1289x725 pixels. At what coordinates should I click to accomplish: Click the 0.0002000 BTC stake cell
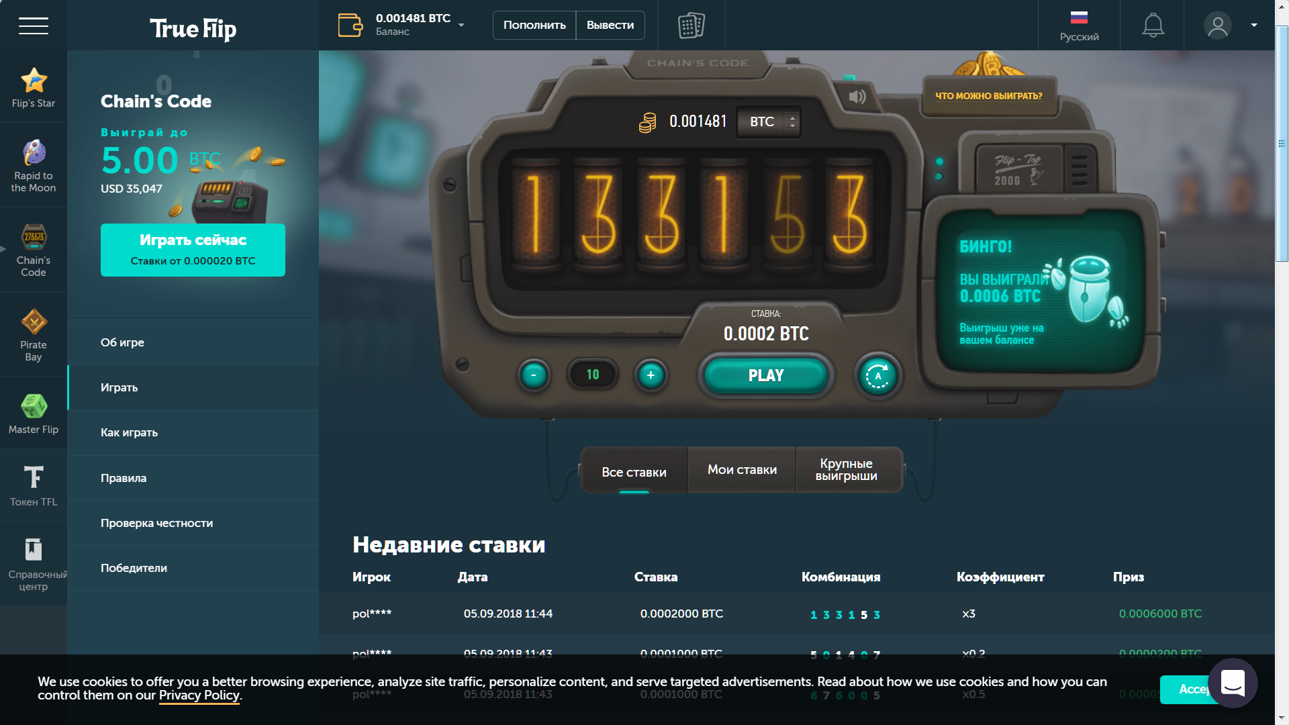point(681,614)
